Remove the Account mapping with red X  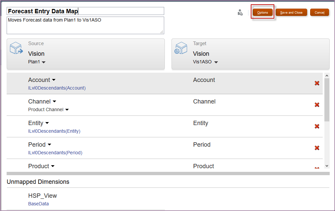click(317, 83)
